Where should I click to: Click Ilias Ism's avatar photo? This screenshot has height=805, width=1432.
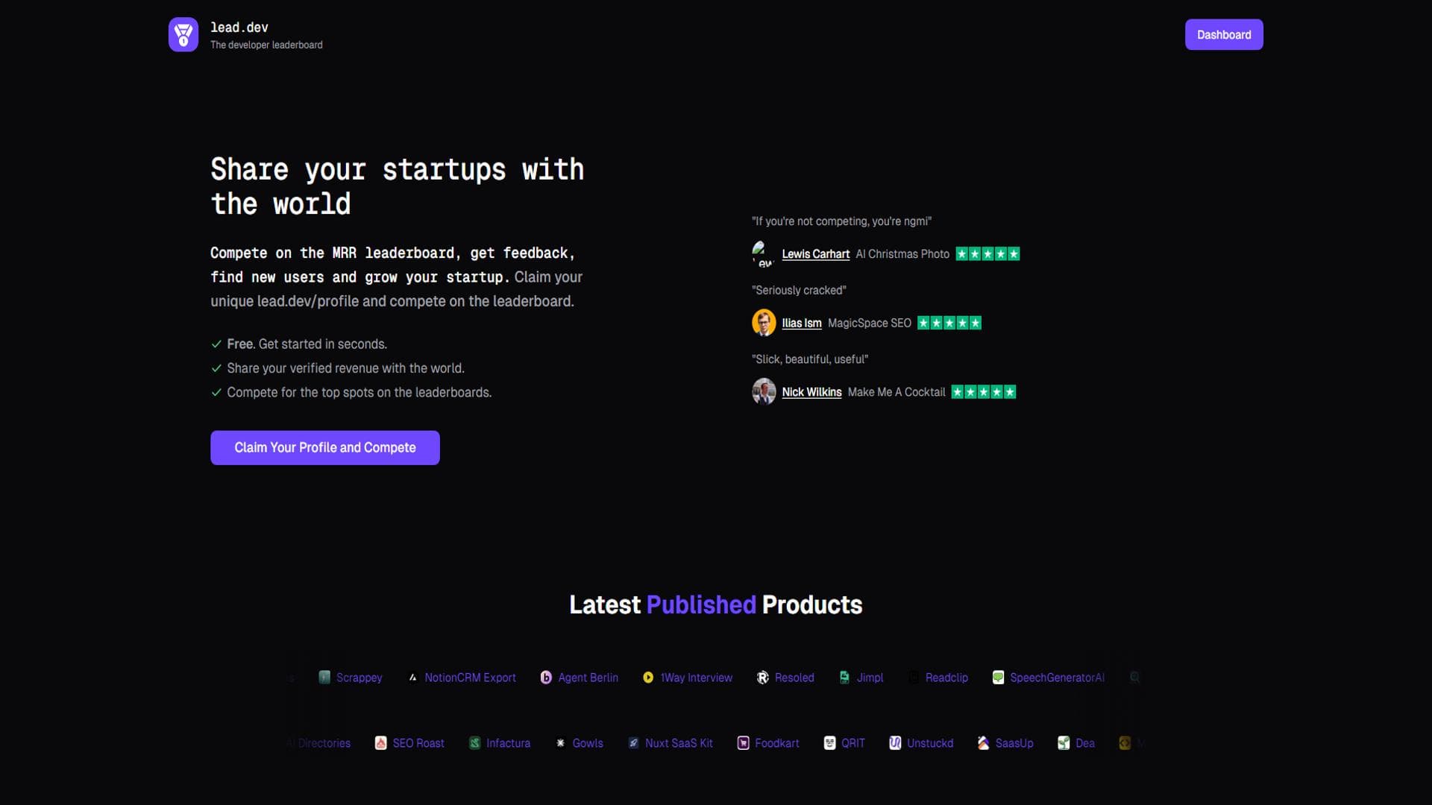coord(764,323)
